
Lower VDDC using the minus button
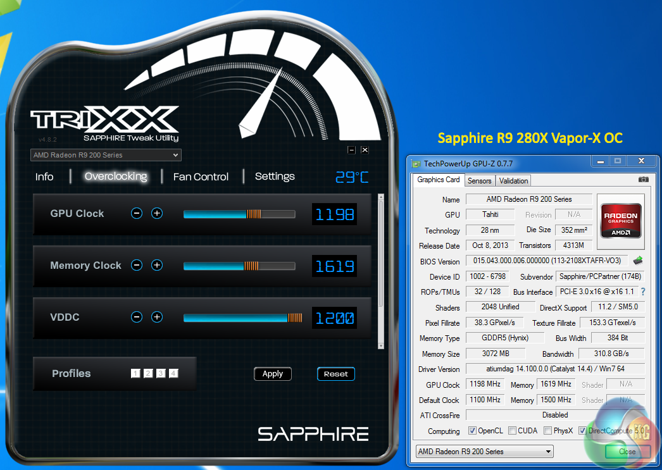pos(136,318)
